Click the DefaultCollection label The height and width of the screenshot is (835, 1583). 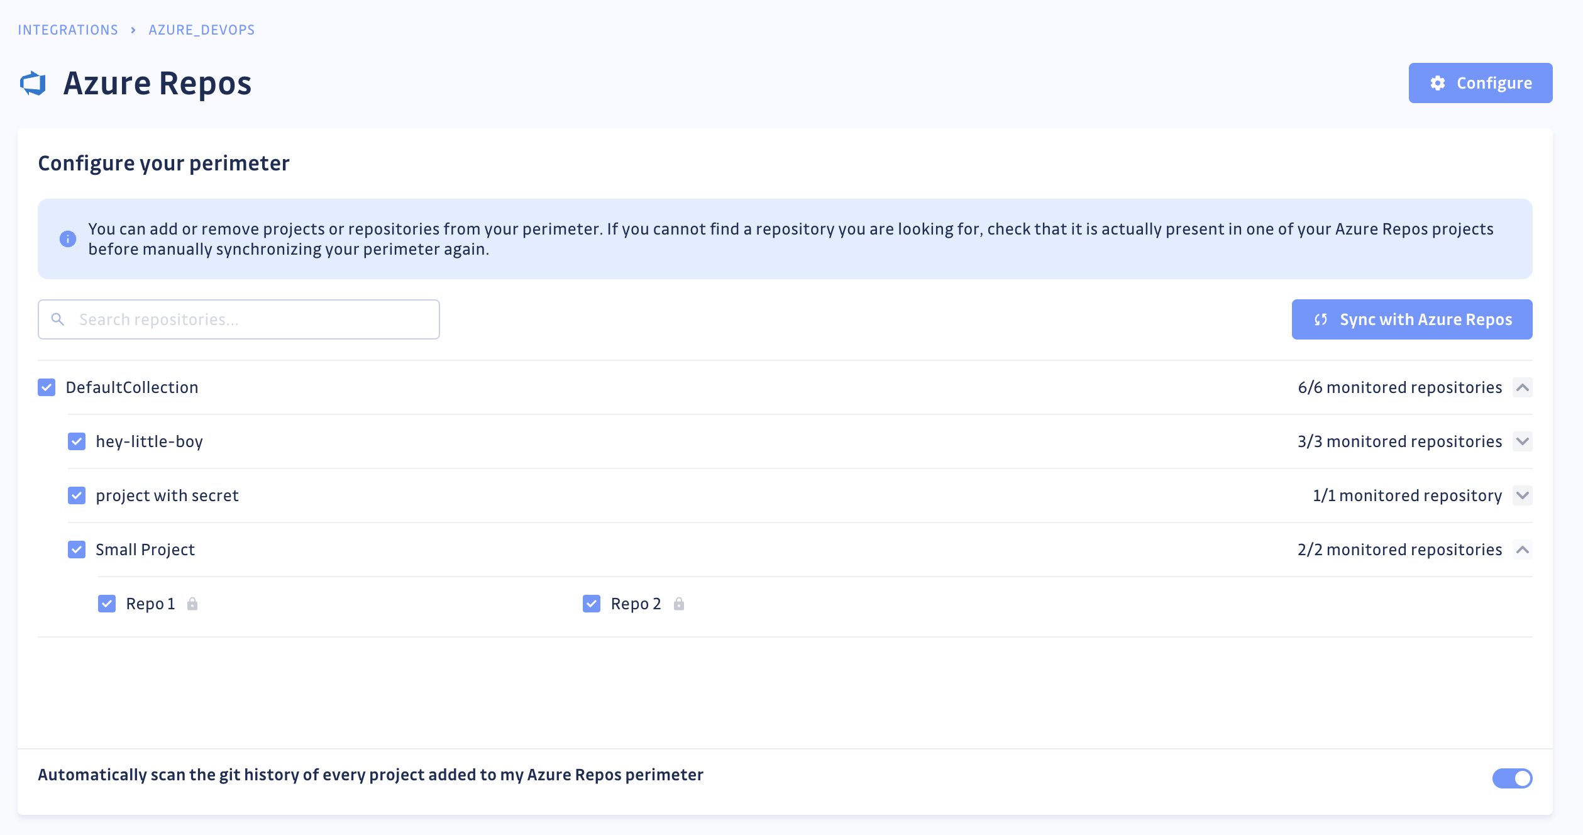click(x=132, y=387)
